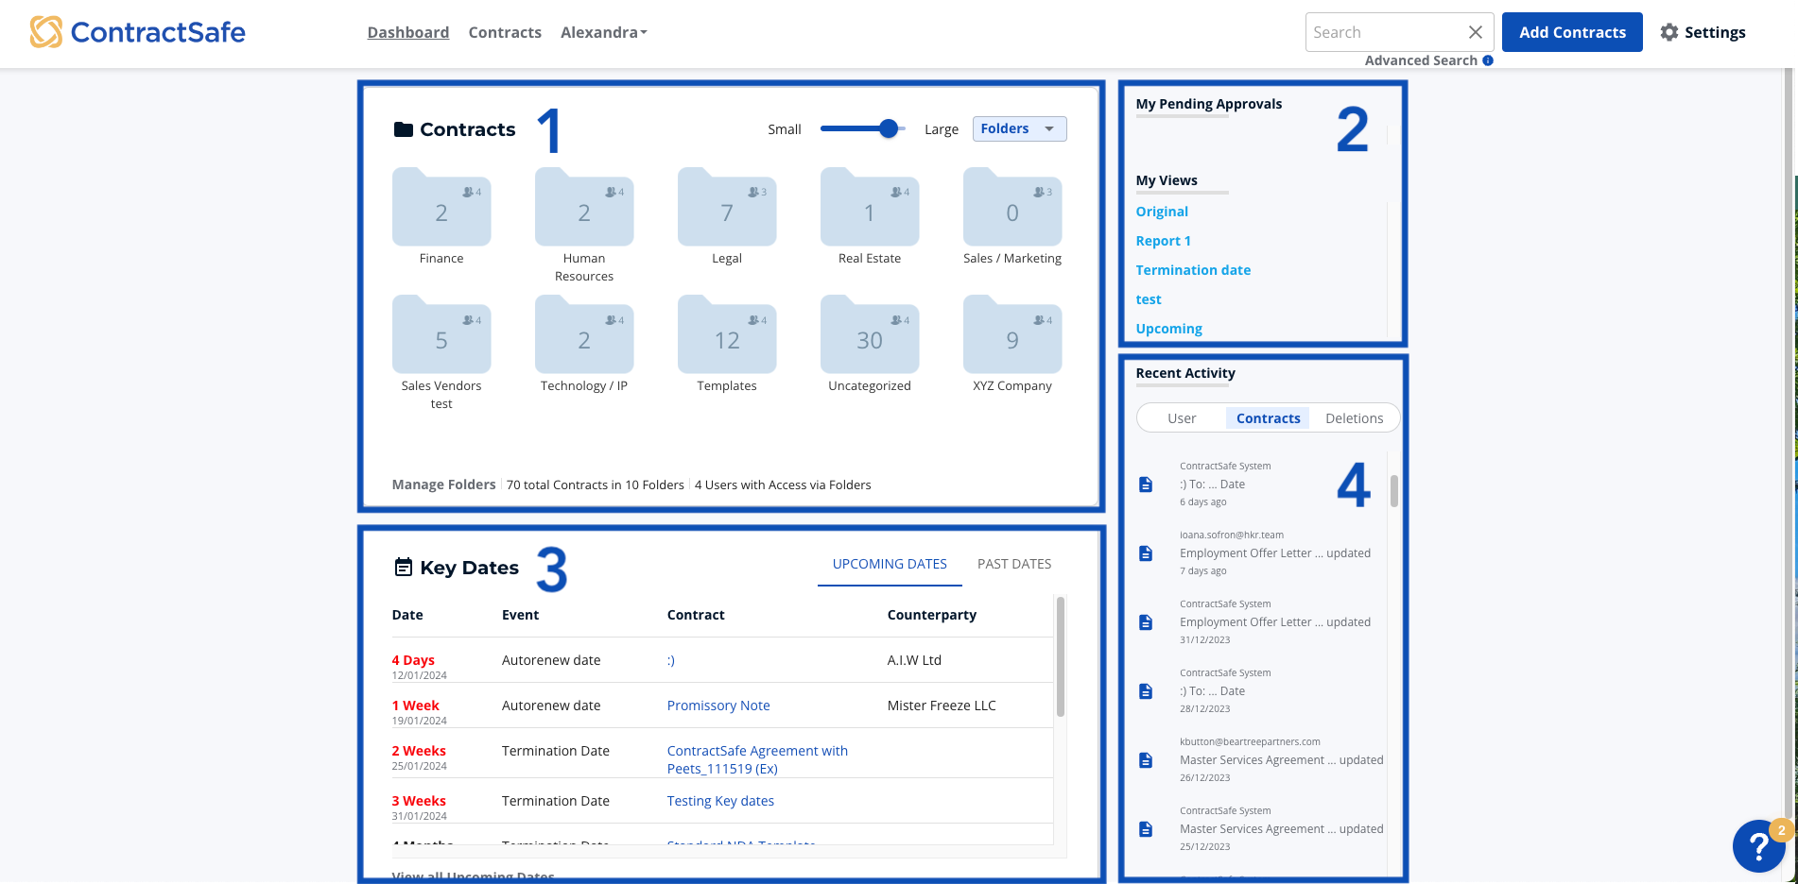Expand the Alexandra user menu
The height and width of the screenshot is (884, 1798).
[x=603, y=31]
